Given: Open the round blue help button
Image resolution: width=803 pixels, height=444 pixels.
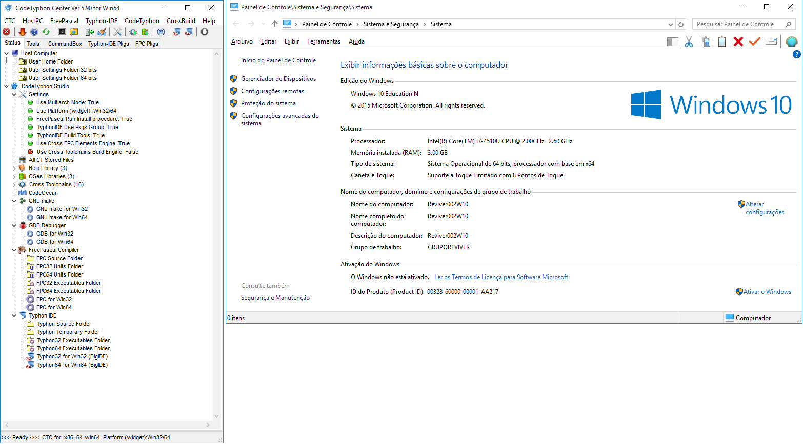Looking at the screenshot, I should pyautogui.click(x=796, y=54).
